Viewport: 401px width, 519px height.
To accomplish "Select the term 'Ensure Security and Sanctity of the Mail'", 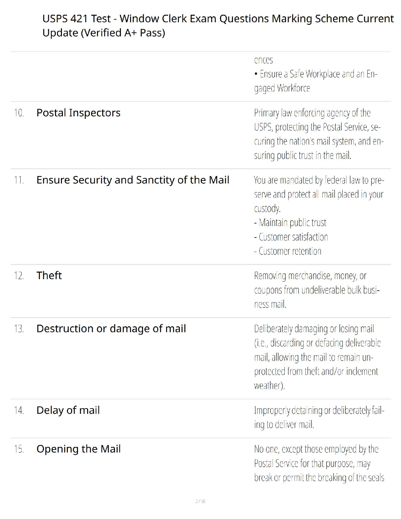I will point(133,180).
